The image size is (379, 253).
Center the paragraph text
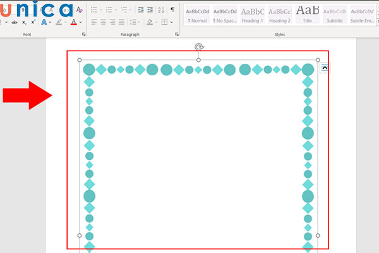[103, 22]
